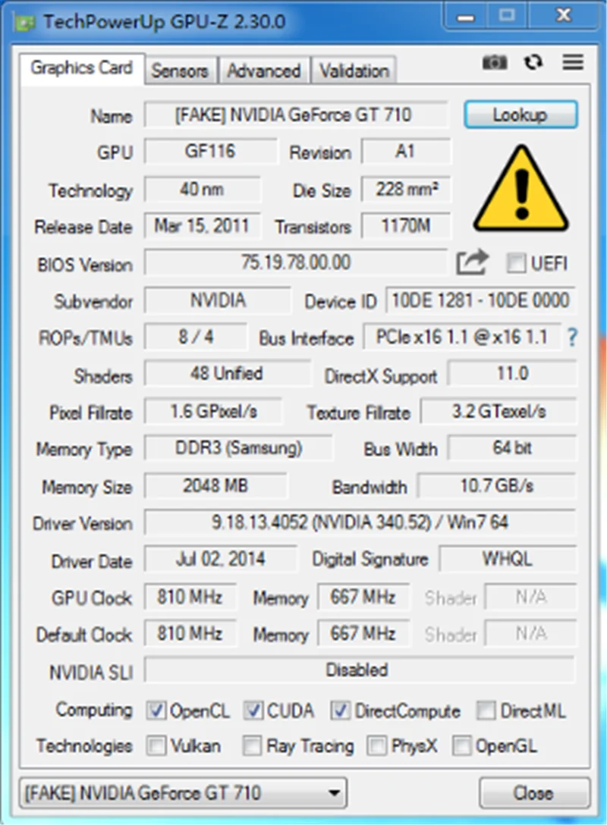The height and width of the screenshot is (825, 607).
Task: Click the Bus Interface field PCIe x16 1.1
Action: pos(461,337)
